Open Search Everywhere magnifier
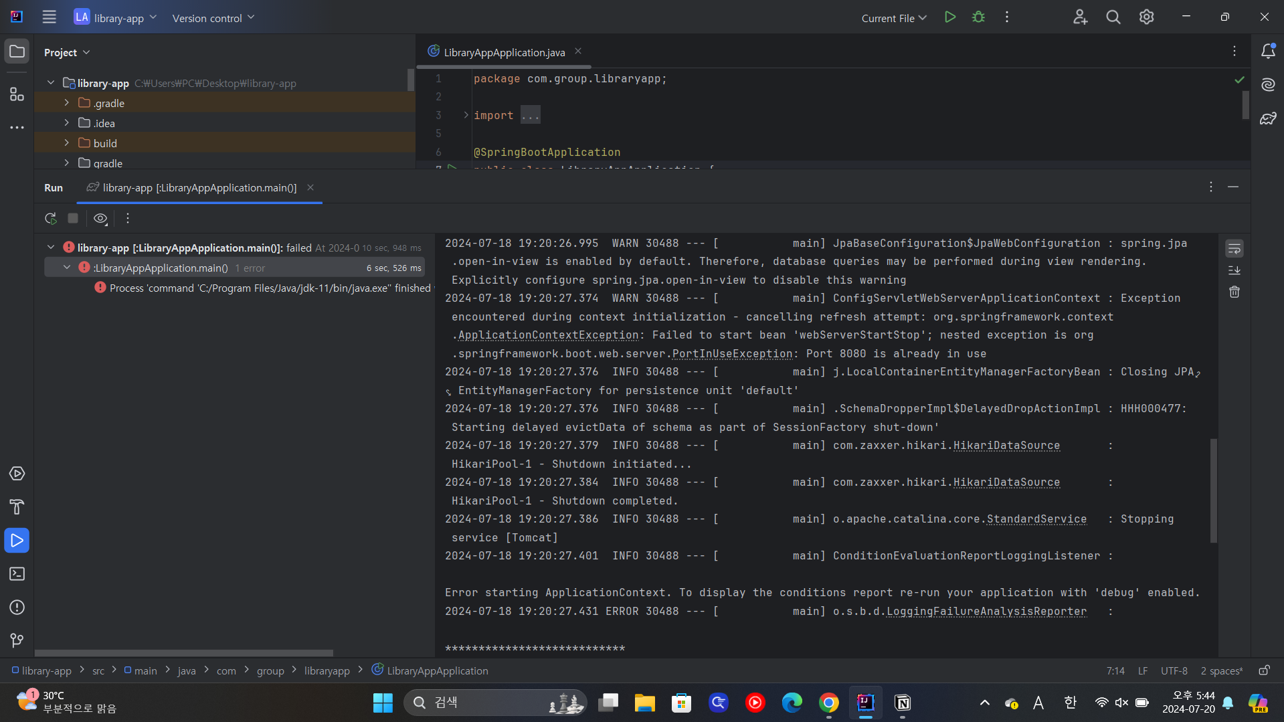Viewport: 1284px width, 722px height. coord(1113,17)
